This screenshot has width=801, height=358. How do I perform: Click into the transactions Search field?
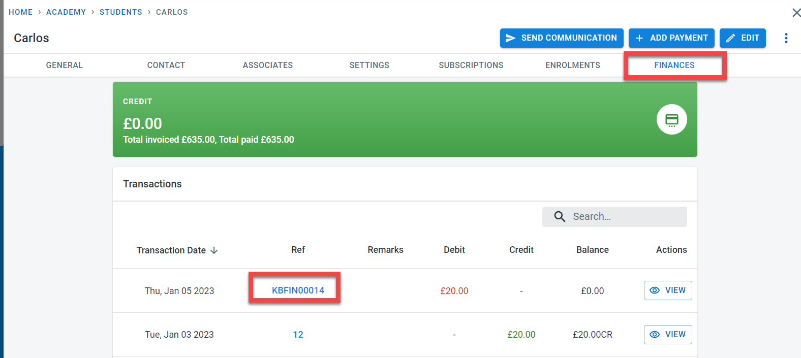click(x=625, y=217)
